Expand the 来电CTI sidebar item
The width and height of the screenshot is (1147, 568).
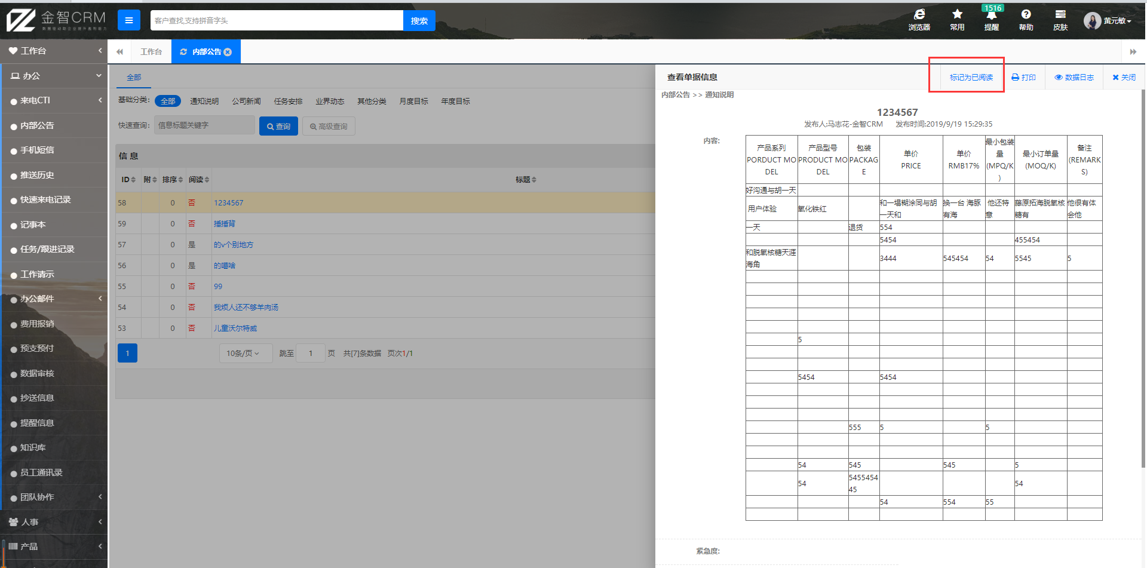click(x=54, y=100)
